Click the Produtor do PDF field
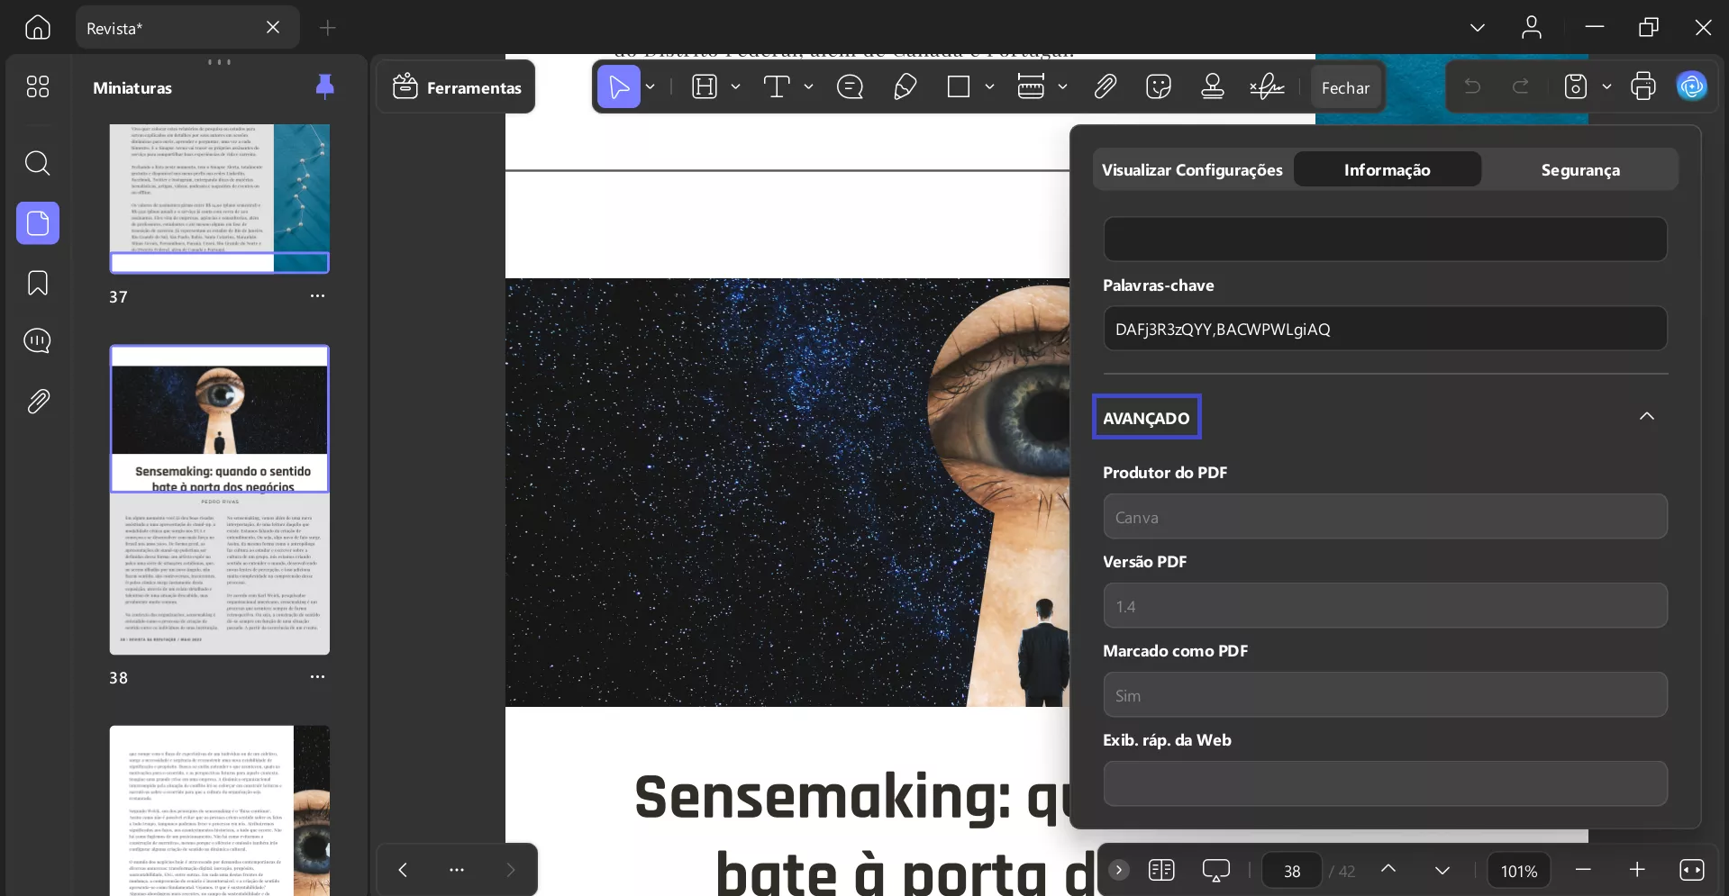The width and height of the screenshot is (1729, 896). 1385,517
